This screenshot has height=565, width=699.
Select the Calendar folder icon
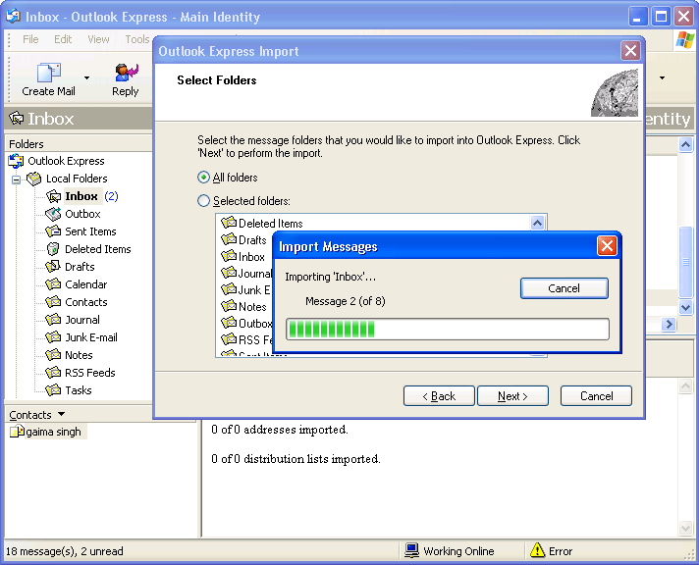click(x=53, y=284)
